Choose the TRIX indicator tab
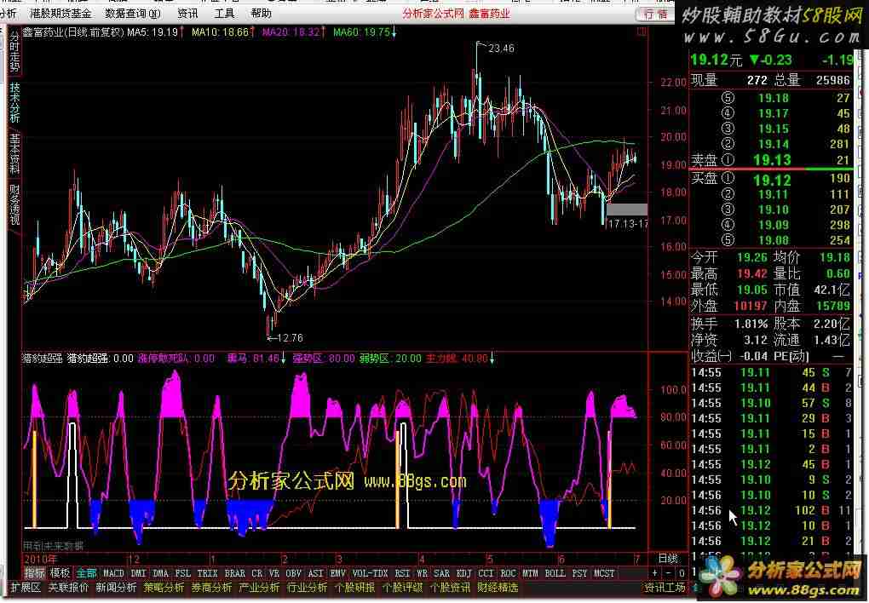869x603 pixels. point(207,573)
